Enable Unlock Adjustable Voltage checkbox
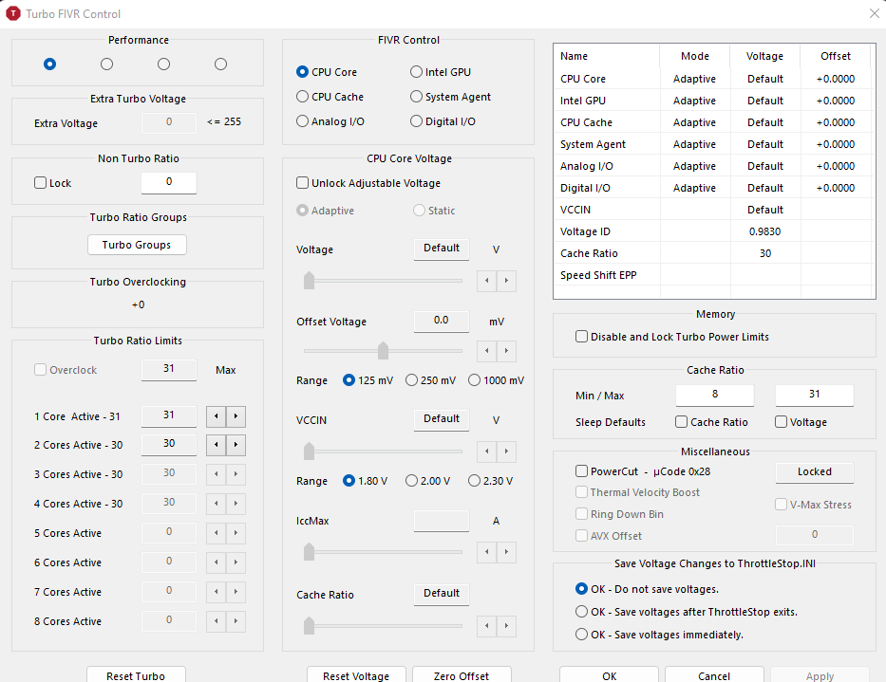The width and height of the screenshot is (886, 682). click(x=303, y=183)
